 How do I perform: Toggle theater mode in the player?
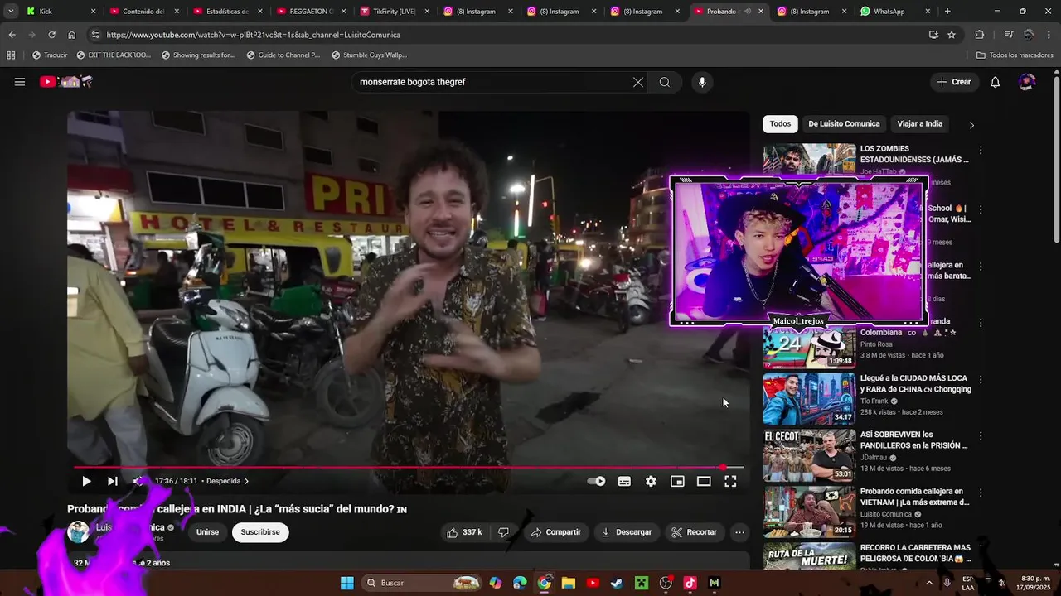coord(704,481)
